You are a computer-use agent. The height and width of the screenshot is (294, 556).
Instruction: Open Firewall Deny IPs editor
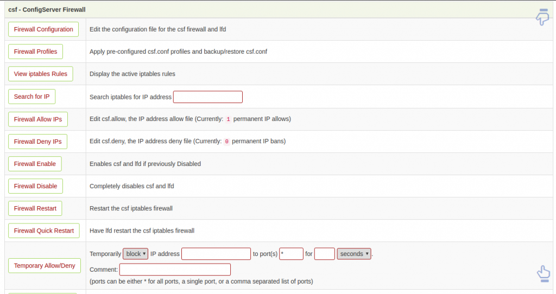coord(37,142)
